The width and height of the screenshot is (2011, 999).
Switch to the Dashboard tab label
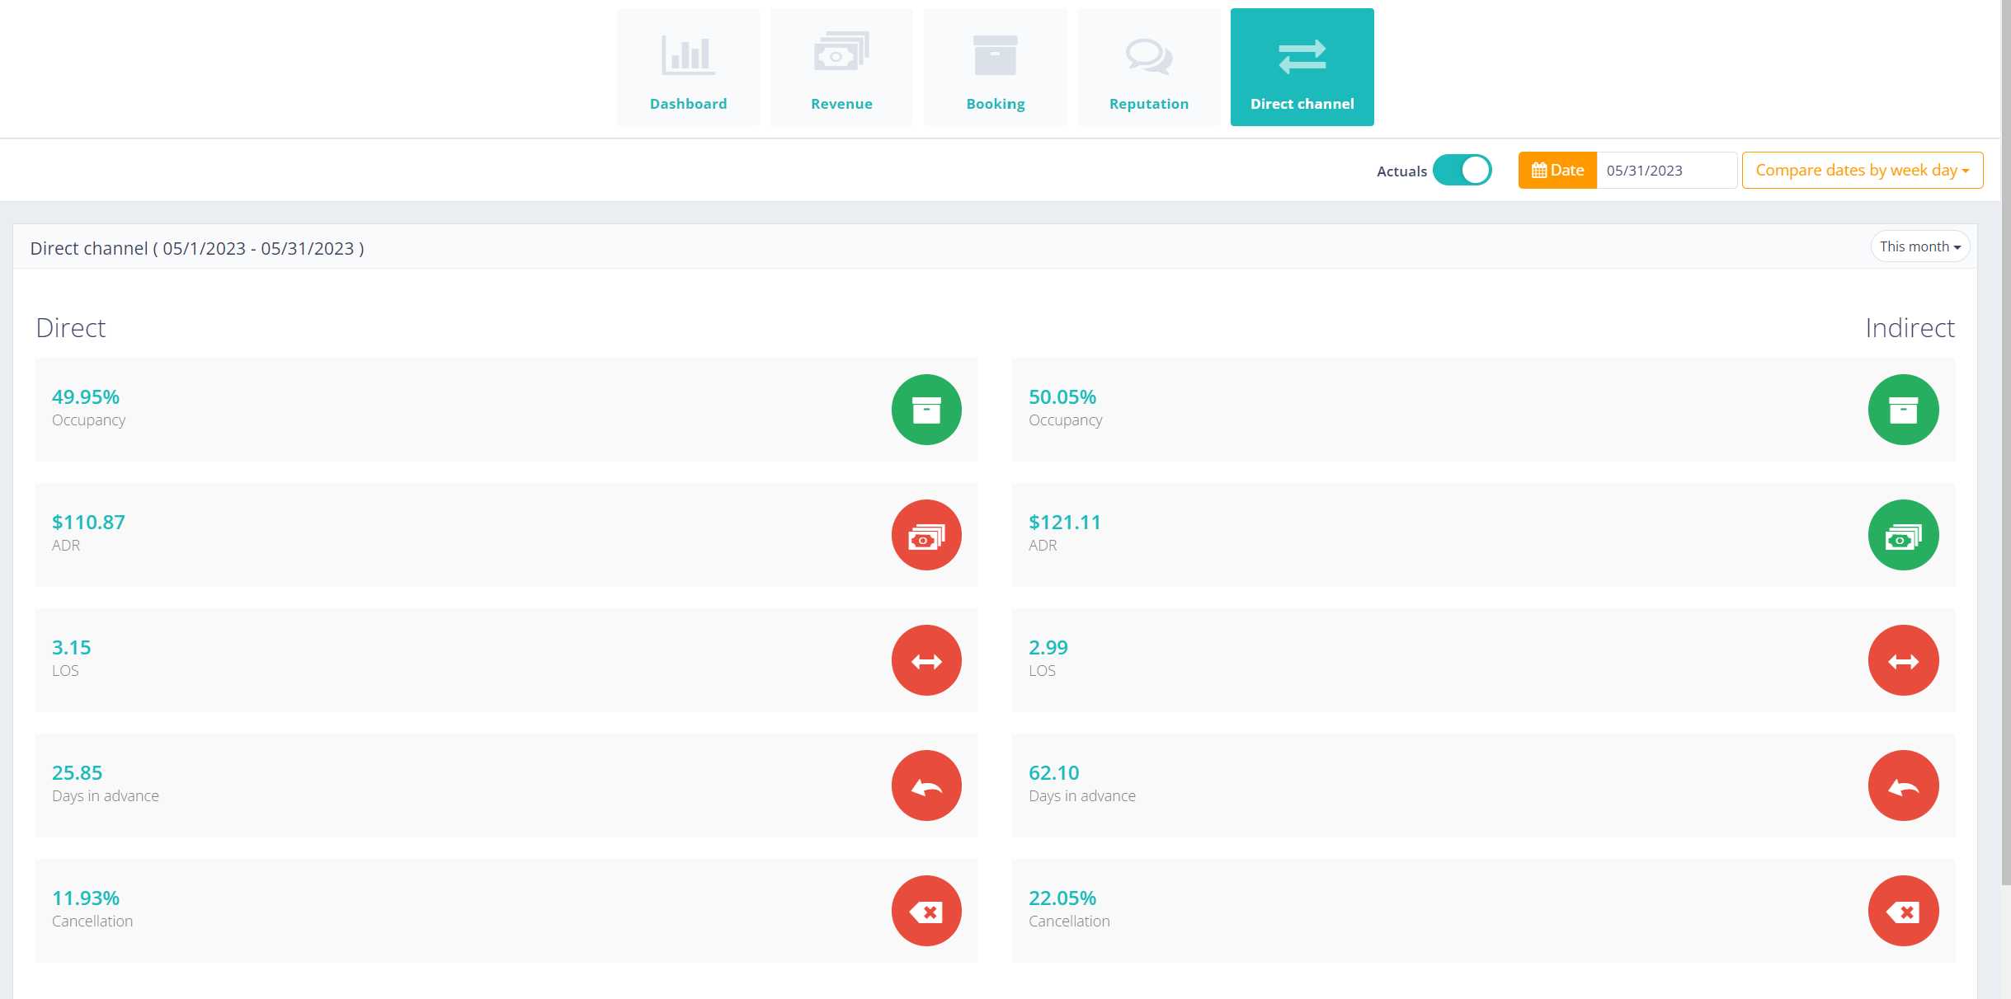tap(688, 104)
